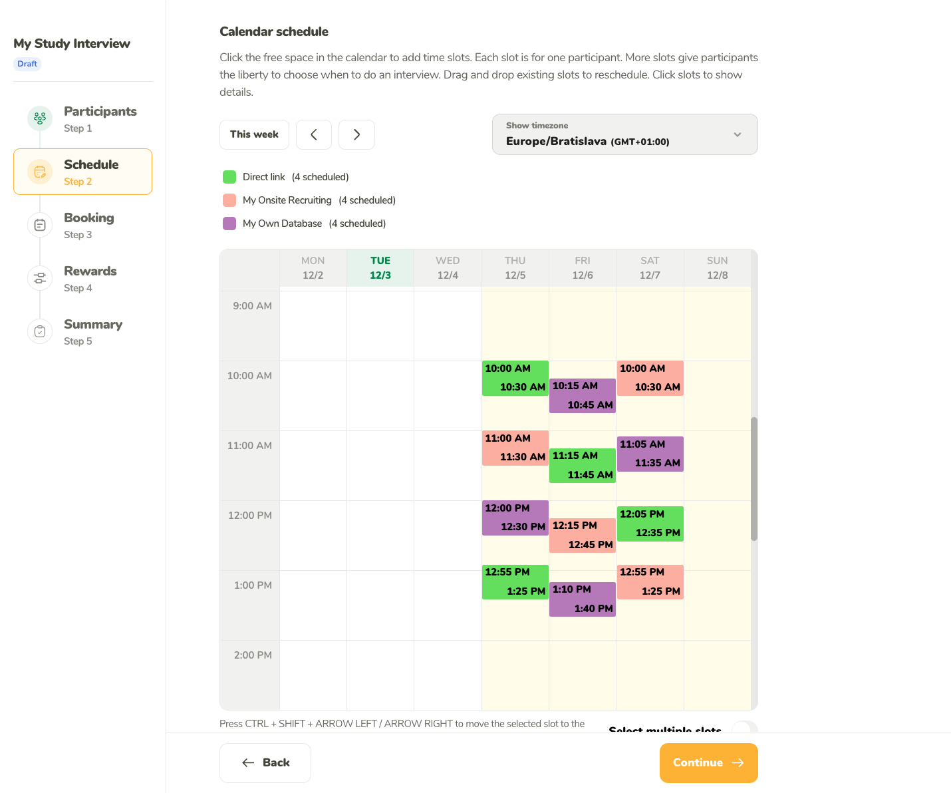The width and height of the screenshot is (951, 793).
Task: Select Saturday 10:00 AM salmon slot
Action: (x=650, y=378)
